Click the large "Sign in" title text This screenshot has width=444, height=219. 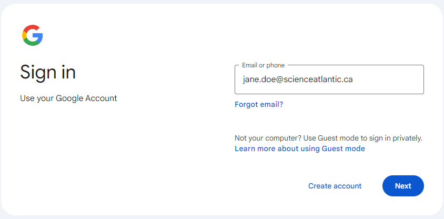point(48,72)
